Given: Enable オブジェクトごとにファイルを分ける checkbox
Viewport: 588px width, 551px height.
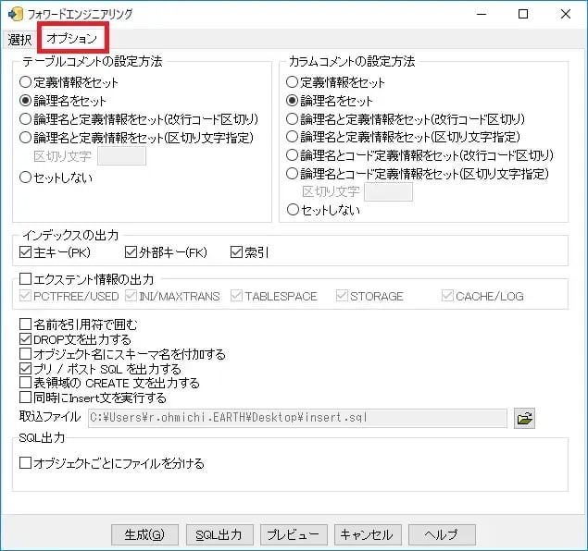Looking at the screenshot, I should click(x=26, y=463).
